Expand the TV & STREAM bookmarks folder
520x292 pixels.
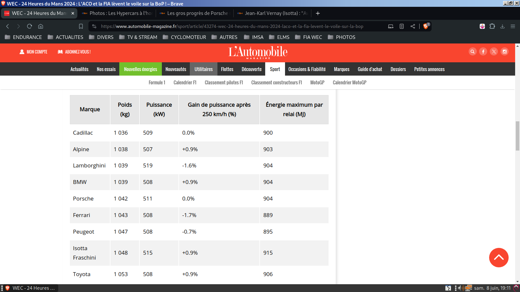click(x=138, y=37)
